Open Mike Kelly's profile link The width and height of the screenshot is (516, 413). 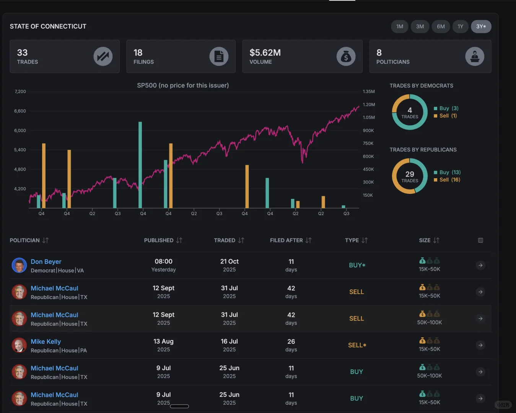click(46, 341)
